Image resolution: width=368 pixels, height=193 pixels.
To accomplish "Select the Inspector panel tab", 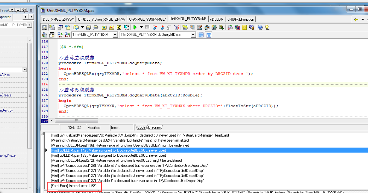I will [6, 17].
